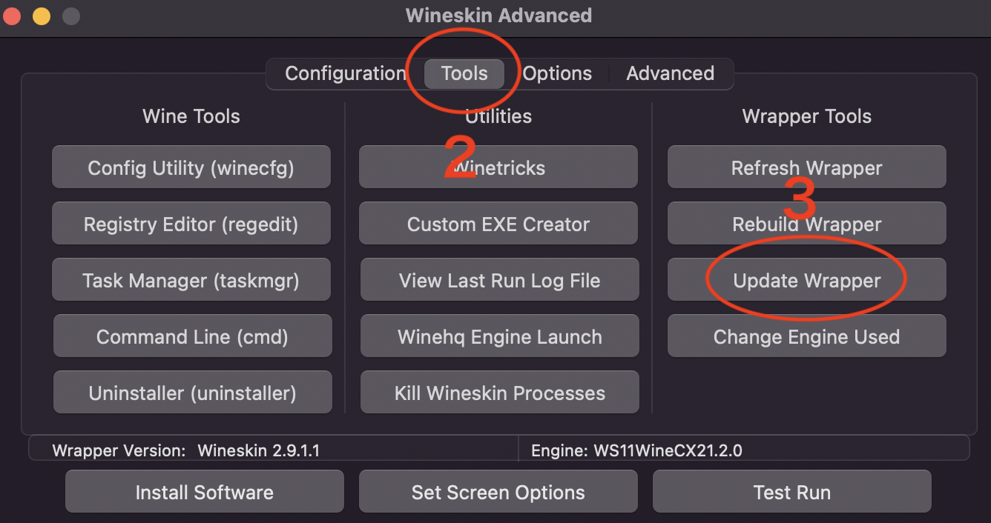Open Set Screen Options

[498, 492]
